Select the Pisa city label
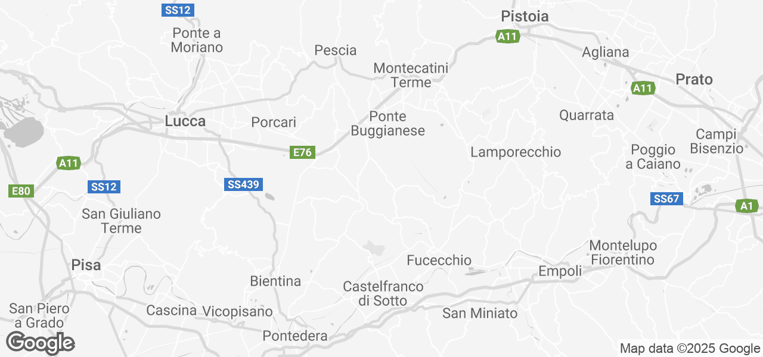 [x=86, y=265]
